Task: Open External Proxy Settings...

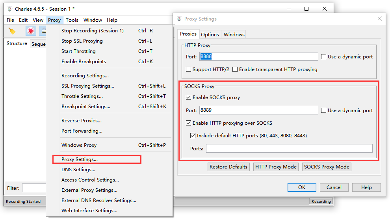Action: [x=110, y=190]
